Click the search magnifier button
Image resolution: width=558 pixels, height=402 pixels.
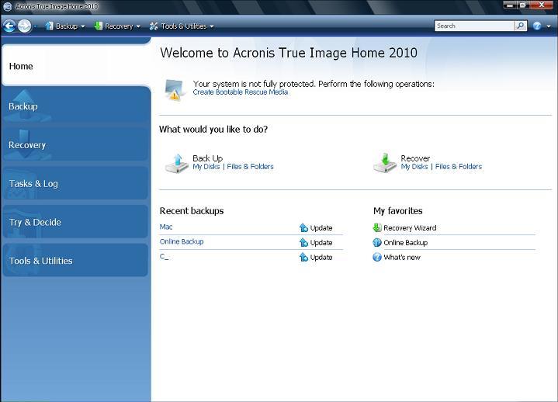pos(520,26)
